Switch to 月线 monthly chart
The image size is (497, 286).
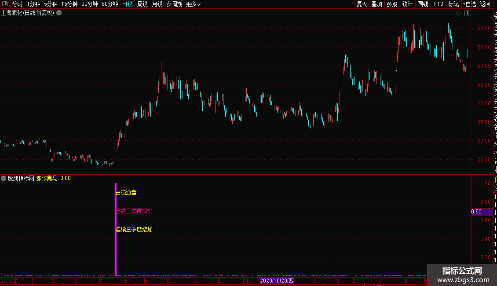coord(157,4)
